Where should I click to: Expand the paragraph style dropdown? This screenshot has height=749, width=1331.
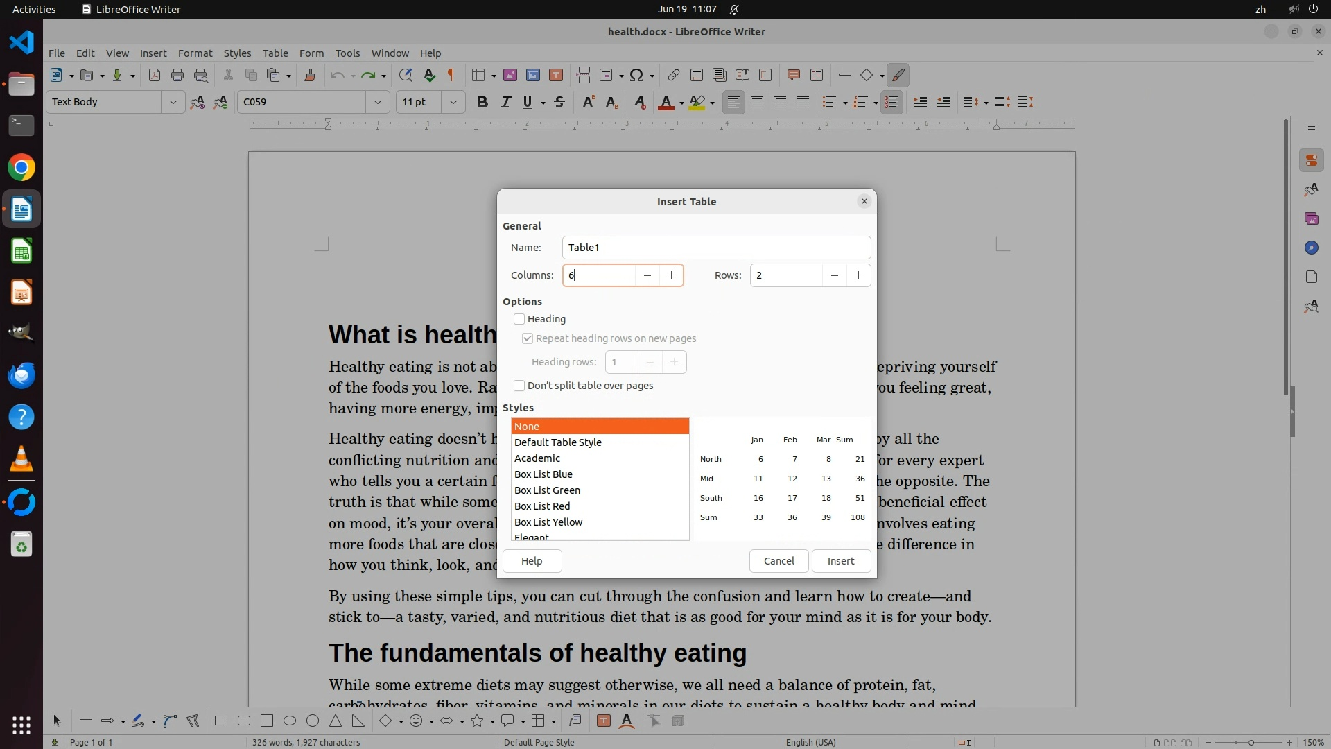173,102
